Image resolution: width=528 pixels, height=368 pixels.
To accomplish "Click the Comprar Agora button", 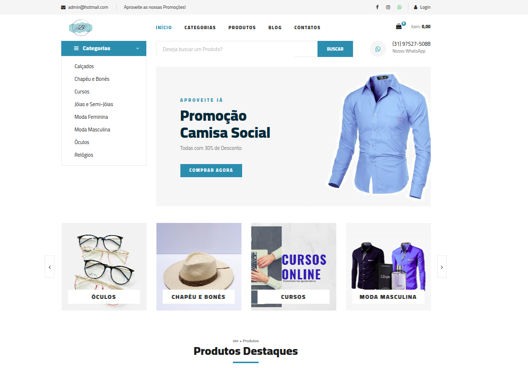I will (211, 170).
